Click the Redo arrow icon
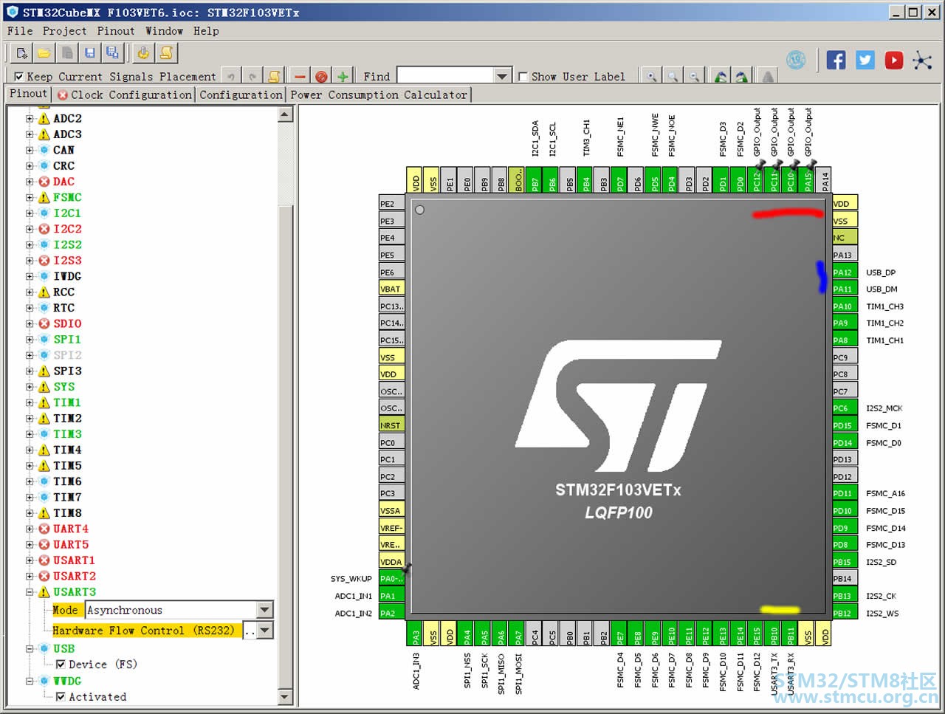Screen dimensions: 945x714 [252, 76]
